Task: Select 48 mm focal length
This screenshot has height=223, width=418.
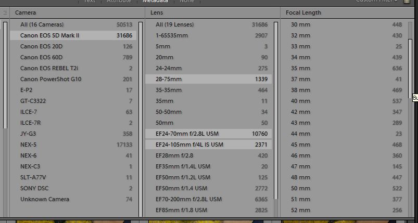Action: 344,177
